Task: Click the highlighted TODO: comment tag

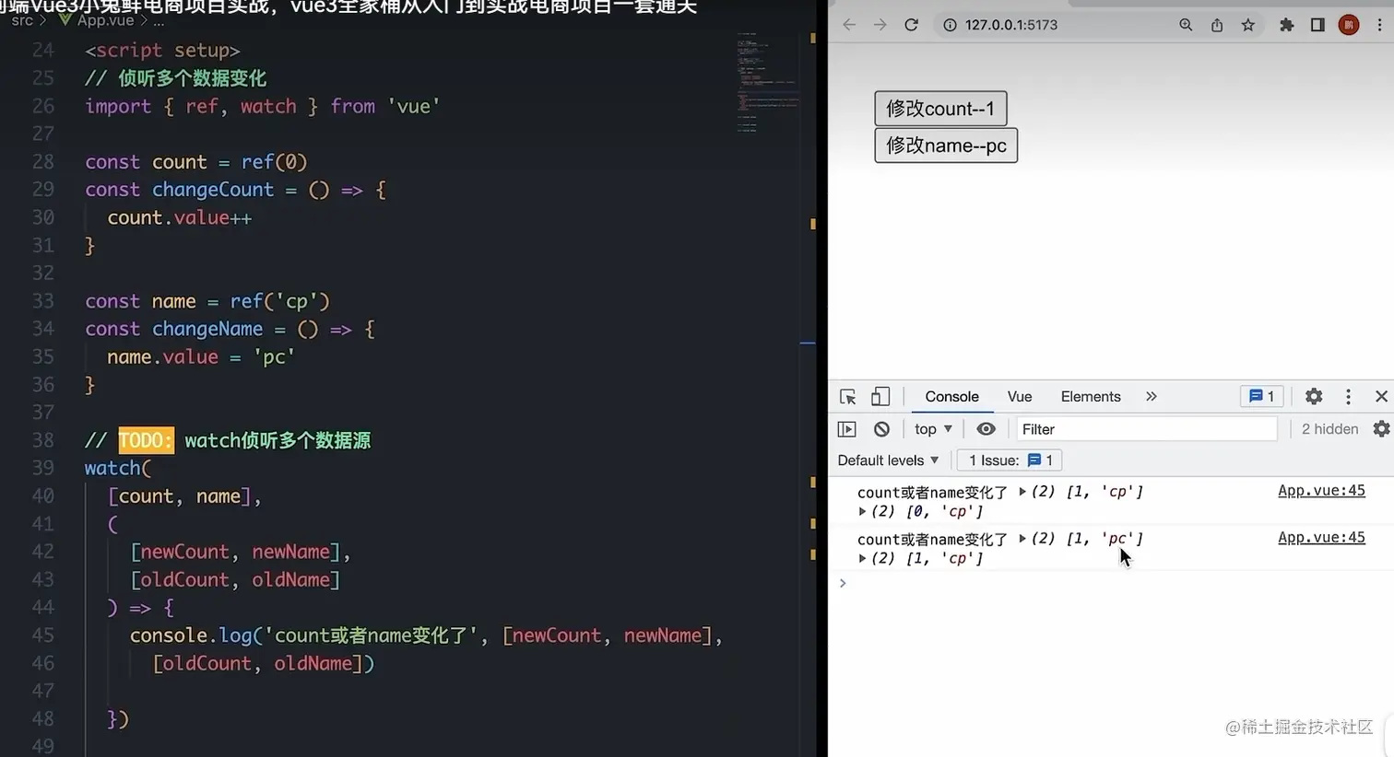Action: (146, 441)
